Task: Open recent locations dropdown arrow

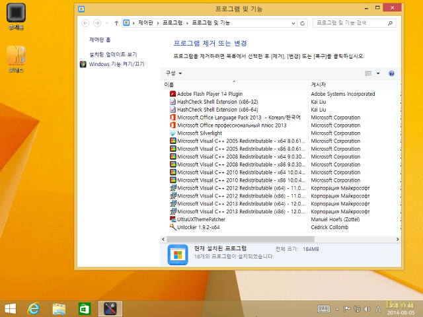Action: [x=107, y=23]
